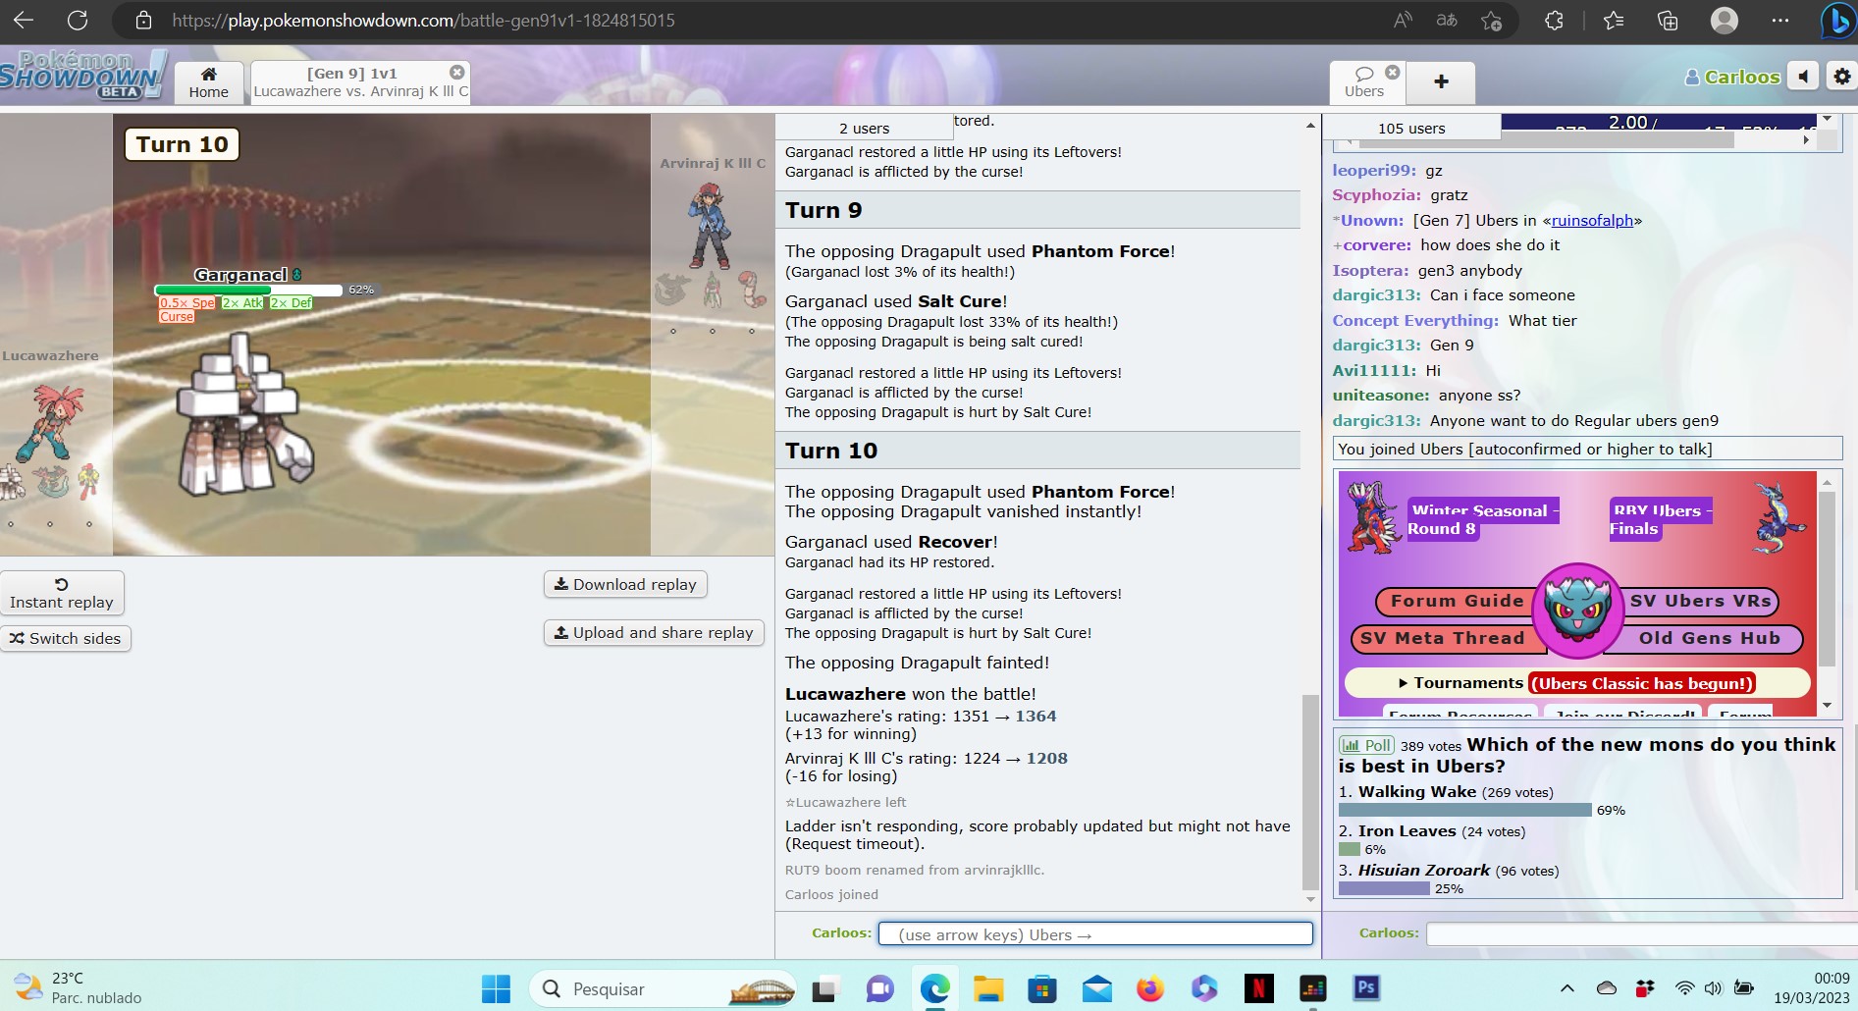The image size is (1858, 1011).
Task: Upload and share replay
Action: [x=654, y=632]
